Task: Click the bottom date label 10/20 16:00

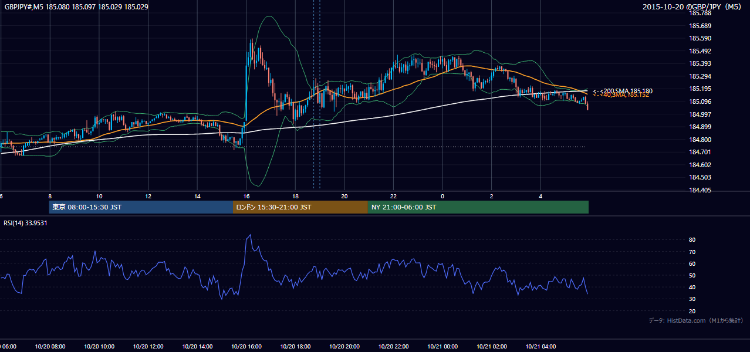Action: pyautogui.click(x=246, y=347)
